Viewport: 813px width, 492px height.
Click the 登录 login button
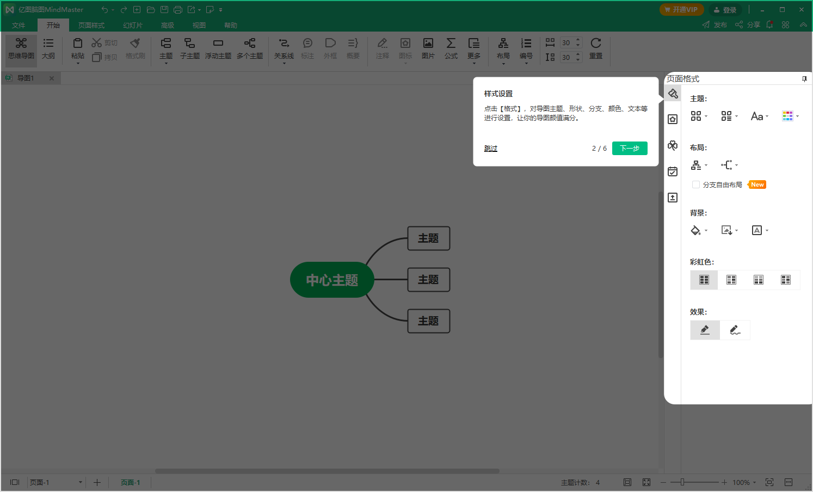725,10
